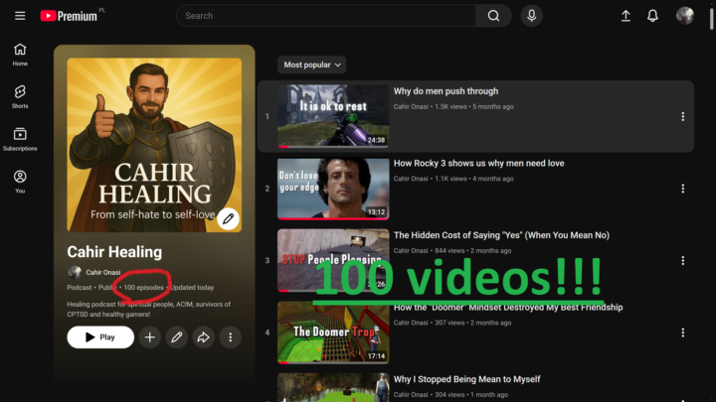Viewport: 716px width, 402px height.
Task: Click the Cahir Healing cover art
Action: [154, 145]
